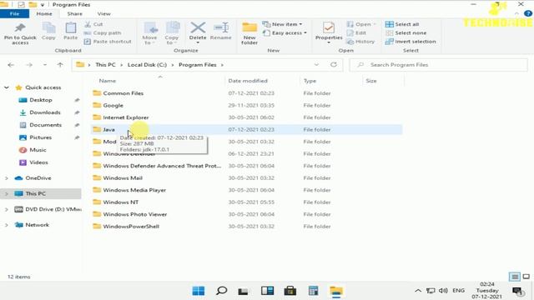Select the Windows NT folder

tap(120, 202)
